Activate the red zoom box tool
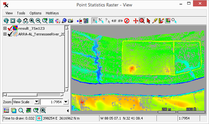Image resolution: width=209 pixels, height=124 pixels. [x=142, y=21]
